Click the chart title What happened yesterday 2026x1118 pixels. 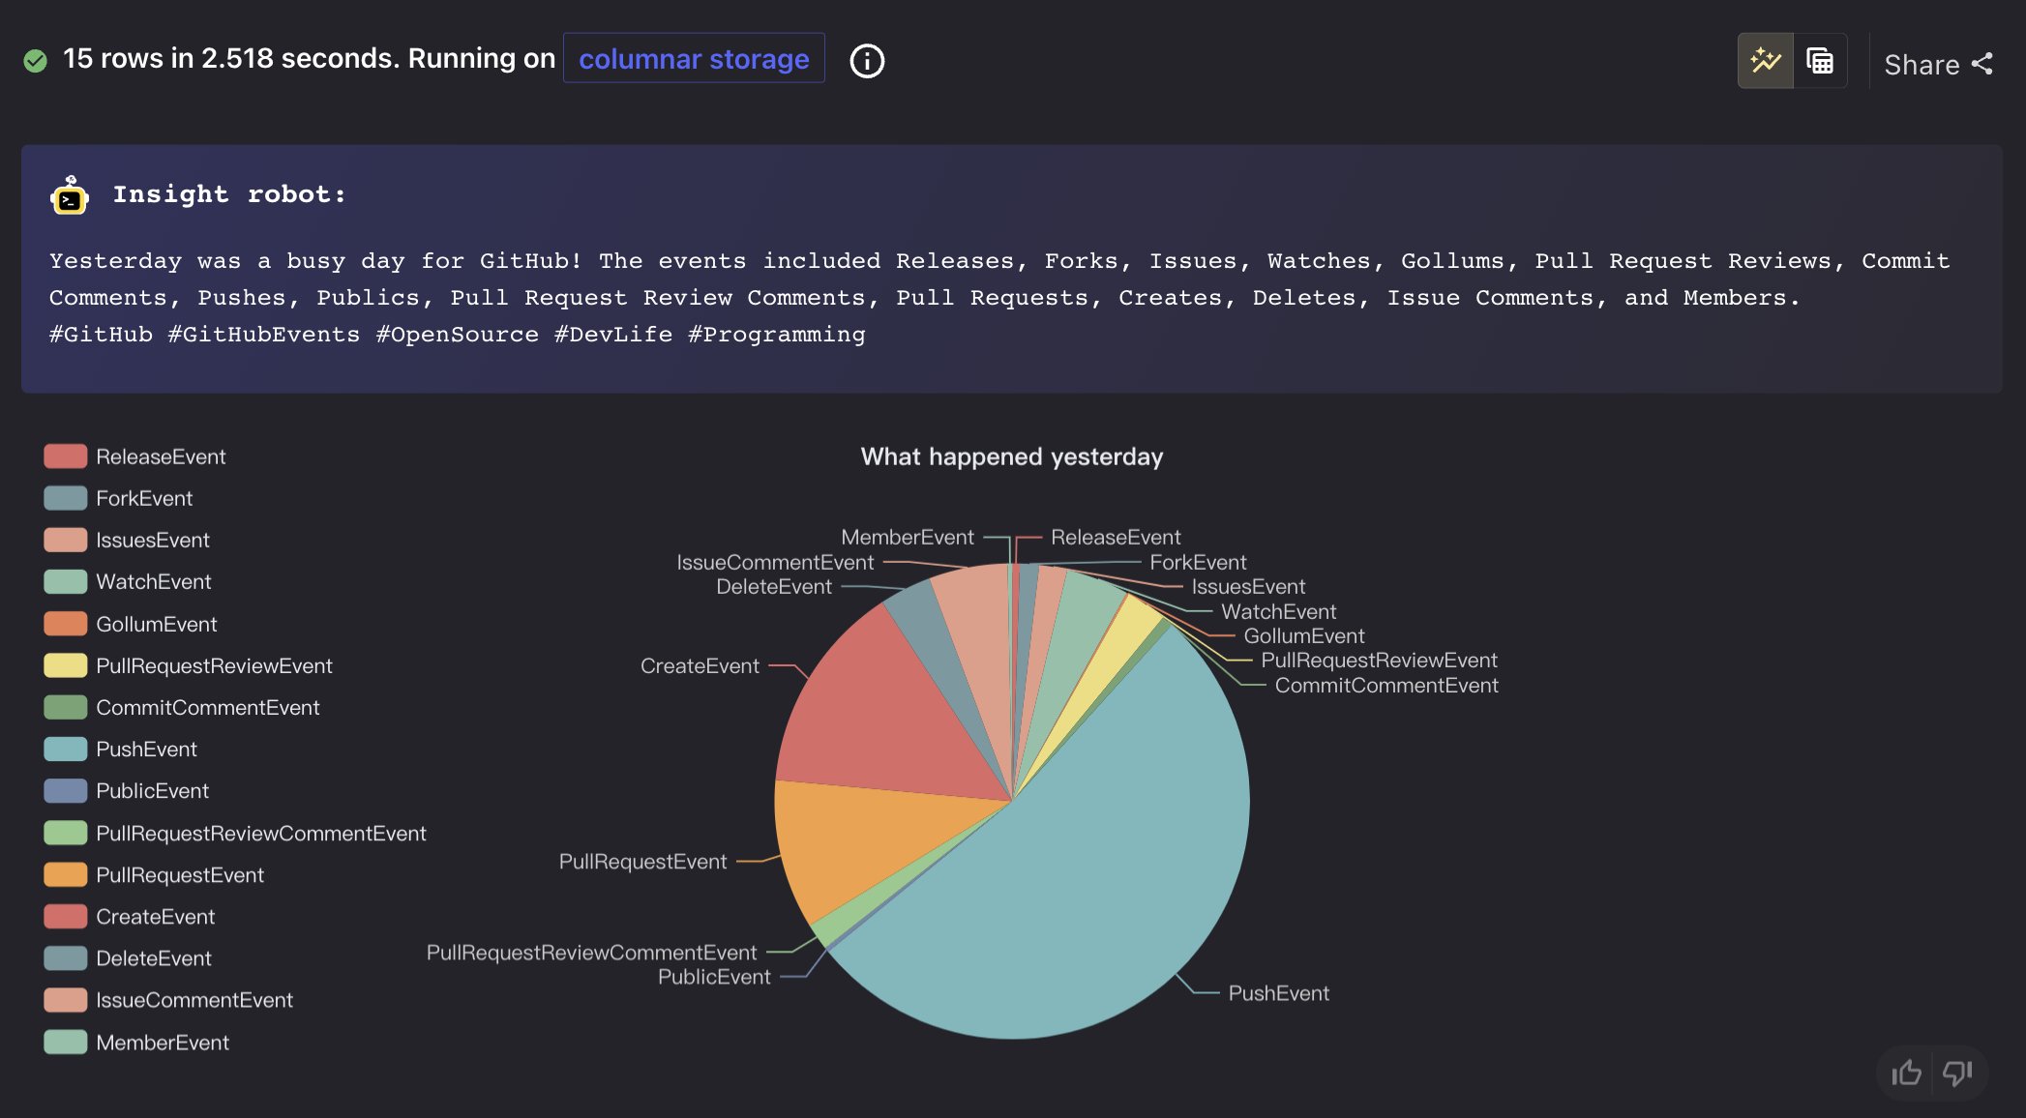(x=1012, y=456)
